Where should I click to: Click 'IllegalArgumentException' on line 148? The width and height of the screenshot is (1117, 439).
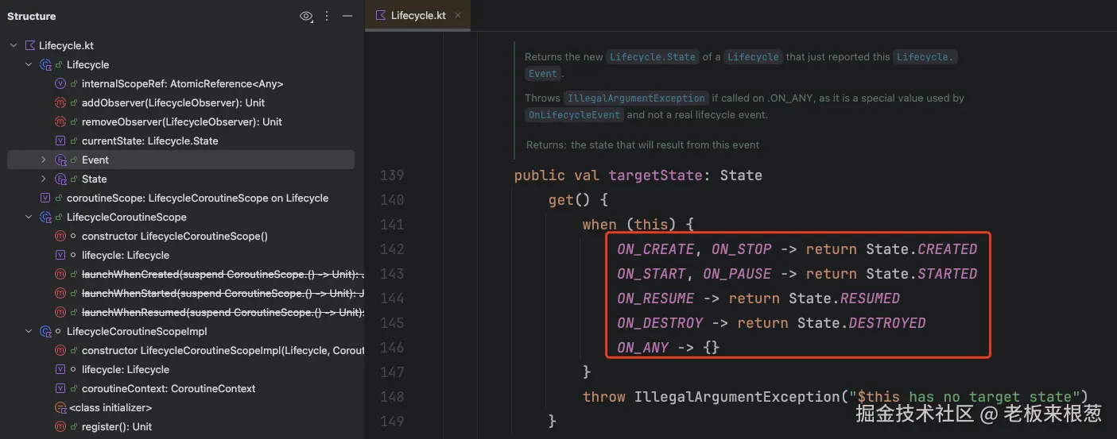pos(736,397)
